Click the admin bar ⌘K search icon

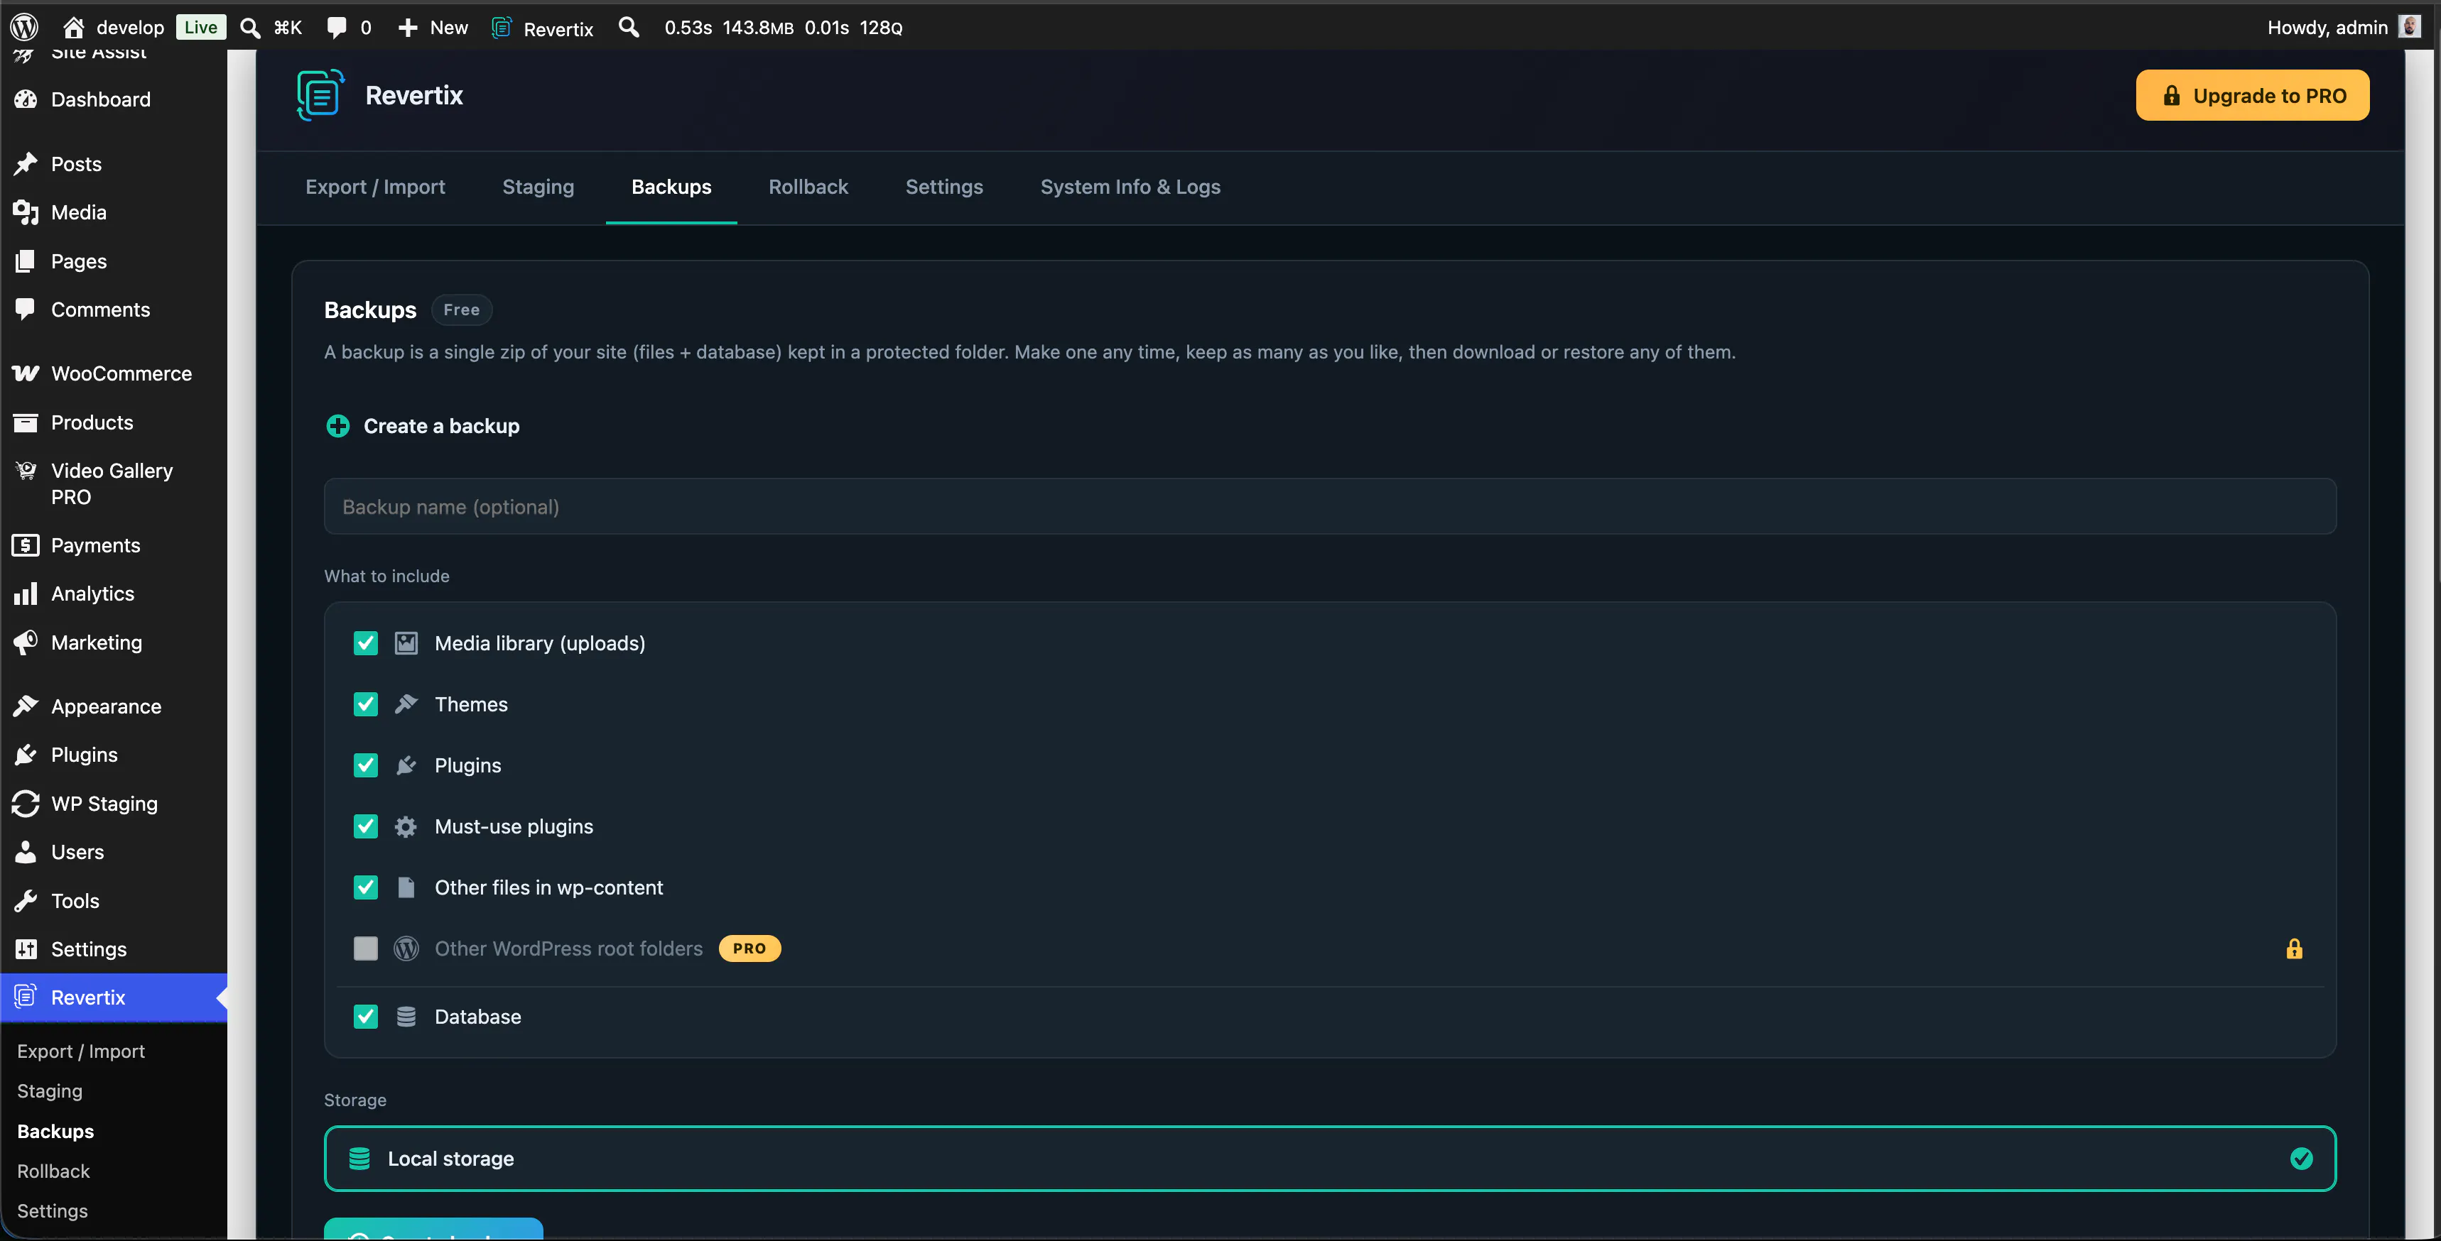pyautogui.click(x=250, y=26)
